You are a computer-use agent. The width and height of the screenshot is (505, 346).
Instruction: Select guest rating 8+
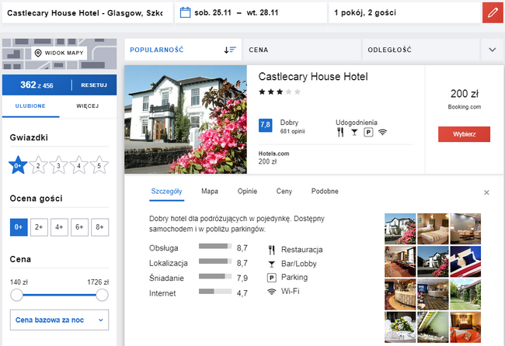(x=100, y=227)
